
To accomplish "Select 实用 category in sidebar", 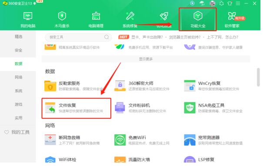I will 18,118.
